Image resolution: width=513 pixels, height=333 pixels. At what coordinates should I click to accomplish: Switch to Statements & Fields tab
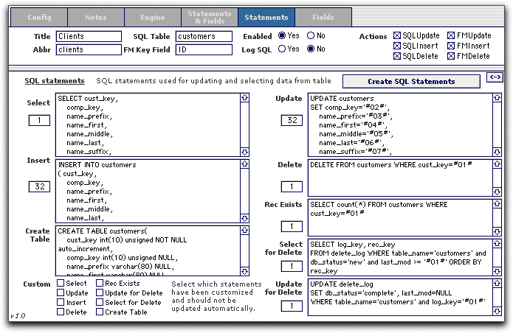click(210, 17)
